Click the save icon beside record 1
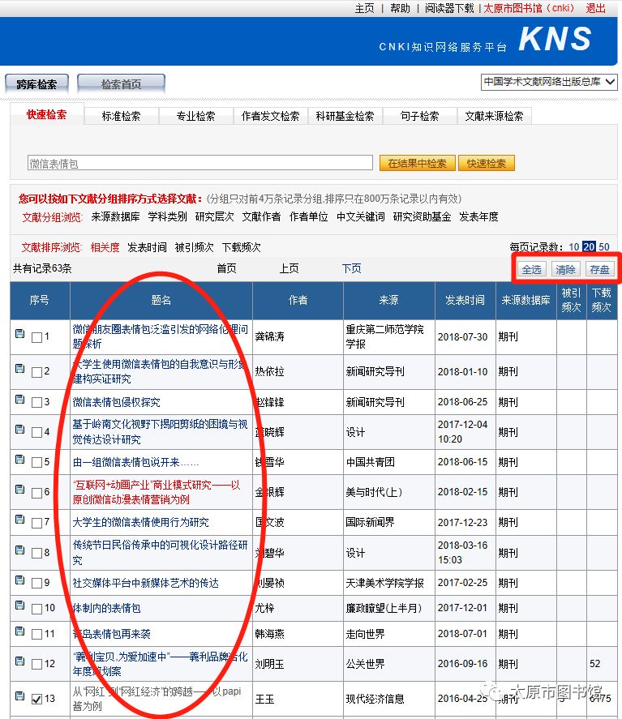The width and height of the screenshot is (622, 719). coord(19,333)
